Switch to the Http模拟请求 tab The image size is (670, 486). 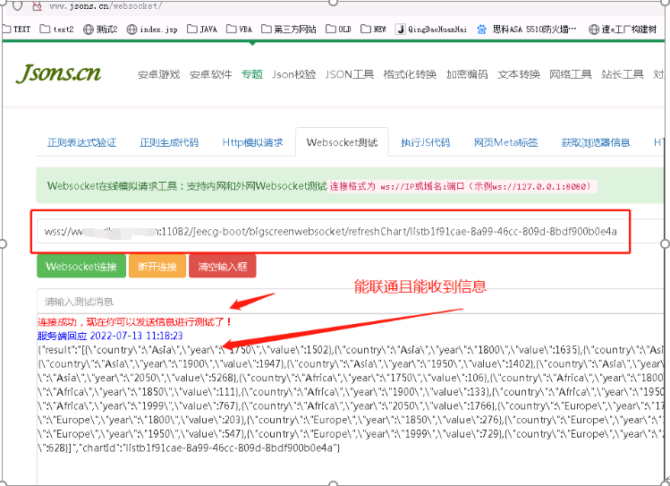252,142
